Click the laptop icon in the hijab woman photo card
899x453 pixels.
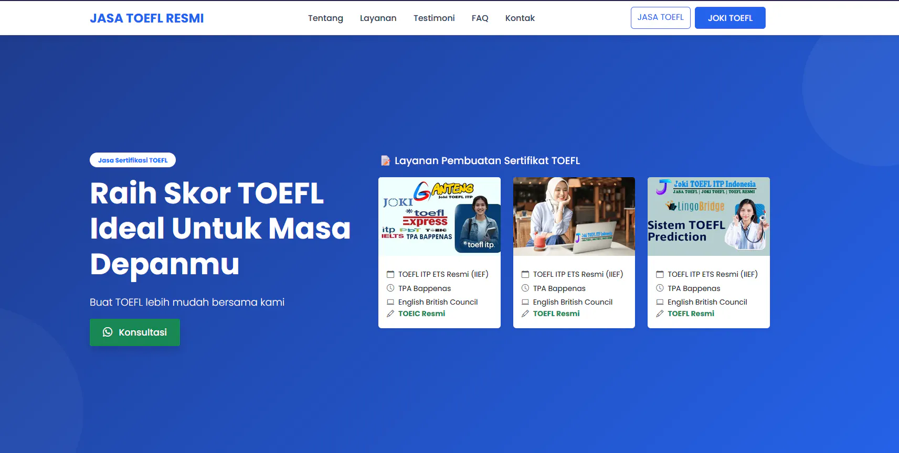(525, 302)
